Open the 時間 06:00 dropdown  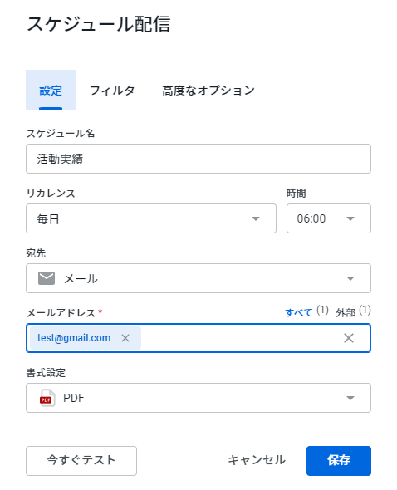pos(329,218)
